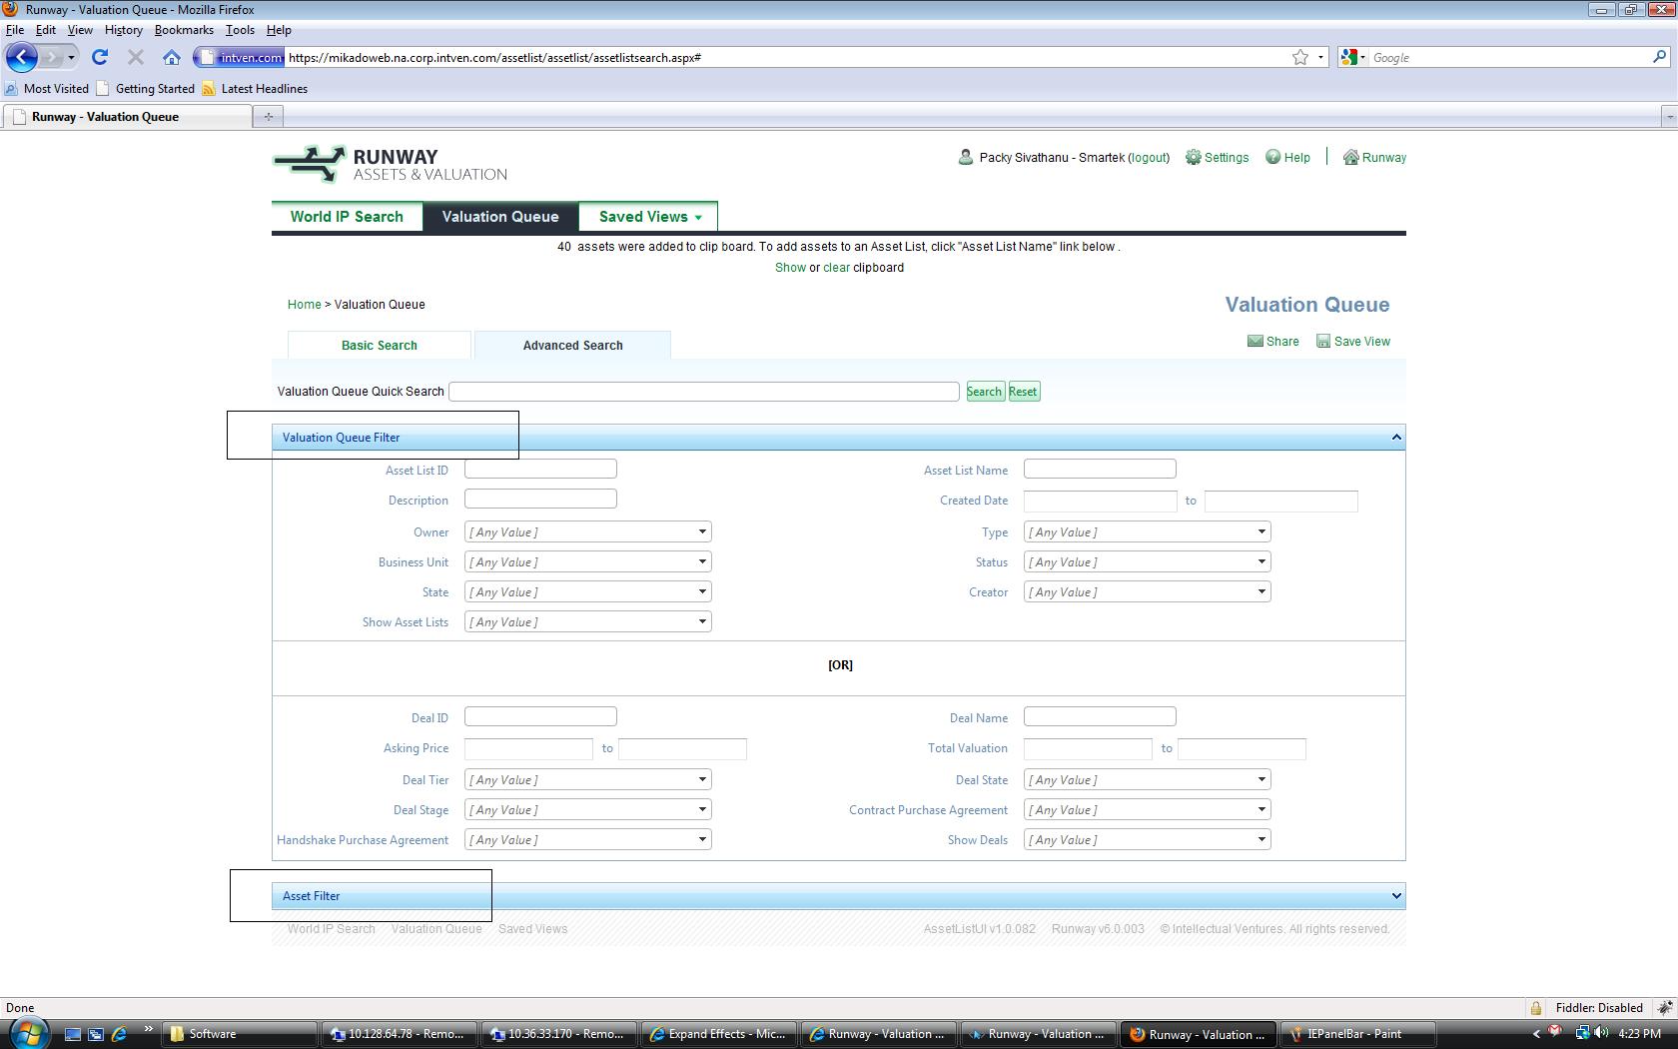Open the Creator dropdown

click(1148, 592)
